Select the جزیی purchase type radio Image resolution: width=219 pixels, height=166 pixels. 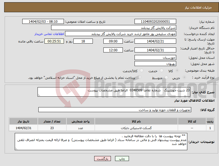[184, 77]
